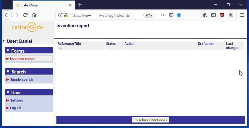Click the Last changed column header

pyautogui.click(x=235, y=46)
